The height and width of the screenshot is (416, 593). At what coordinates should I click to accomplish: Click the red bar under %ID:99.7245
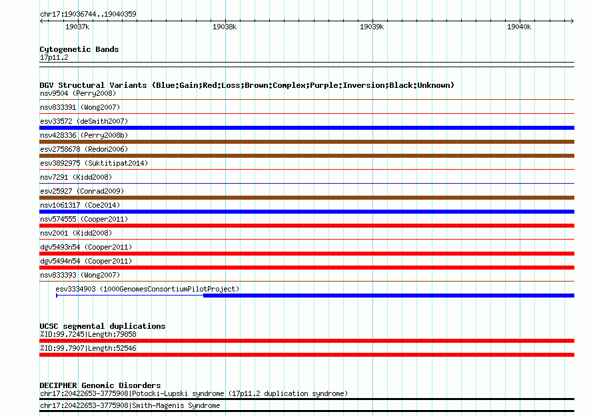coord(306,341)
